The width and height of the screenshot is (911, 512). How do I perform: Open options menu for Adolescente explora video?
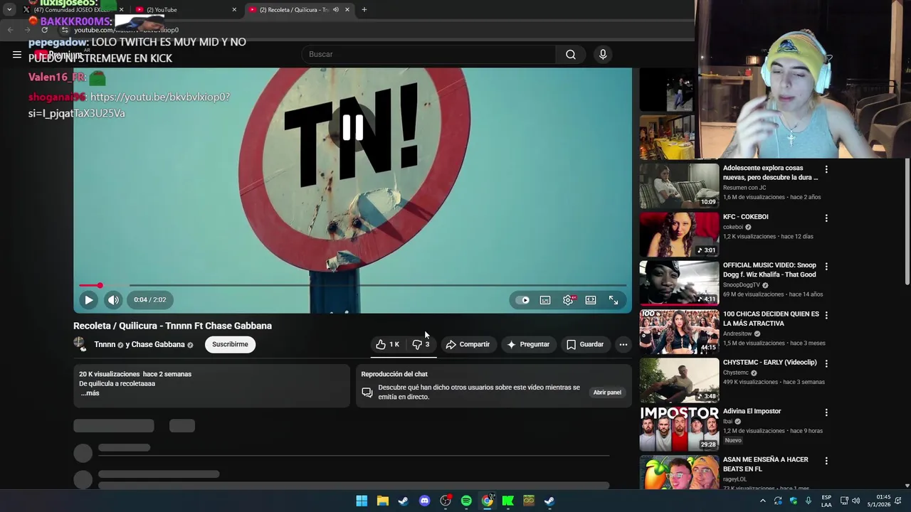point(826,169)
